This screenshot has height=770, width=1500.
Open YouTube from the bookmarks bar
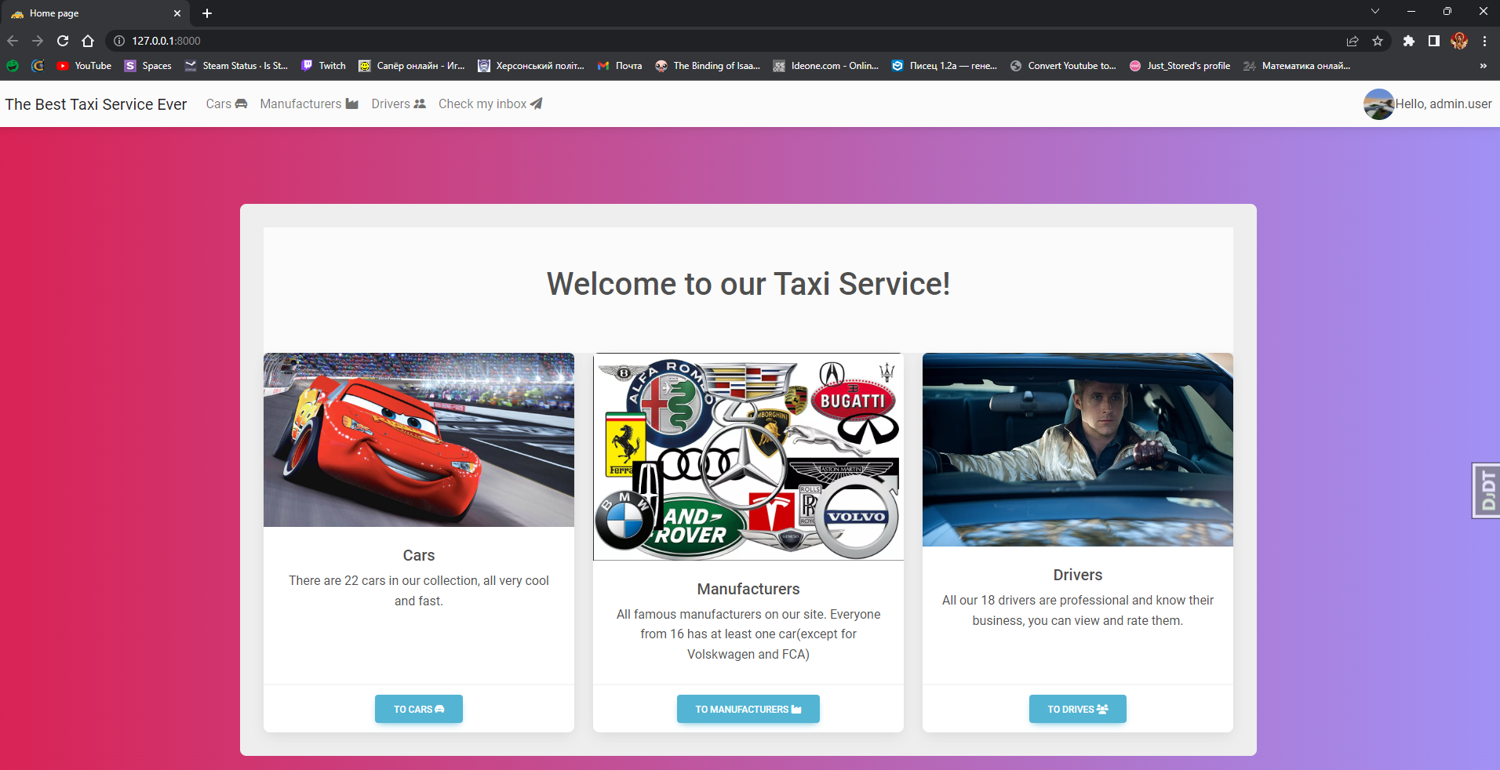tap(84, 66)
